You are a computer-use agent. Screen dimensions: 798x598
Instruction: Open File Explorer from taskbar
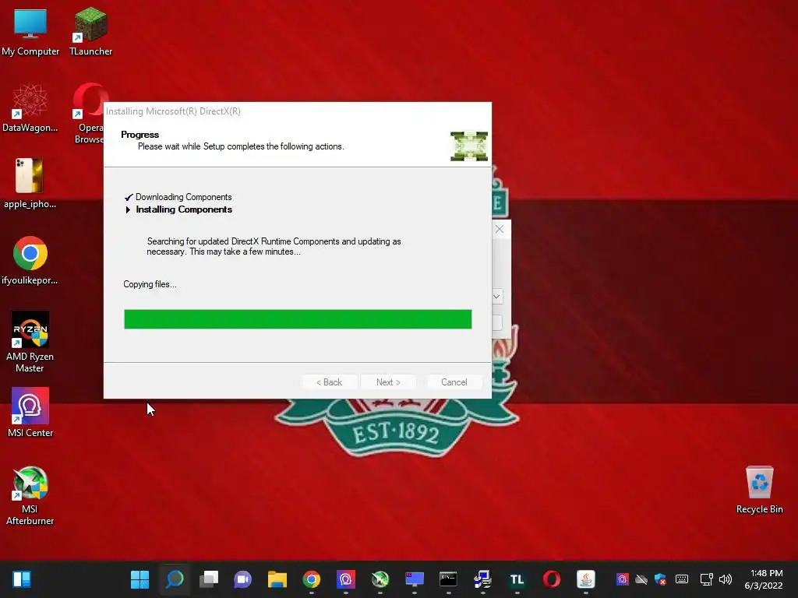pos(277,579)
